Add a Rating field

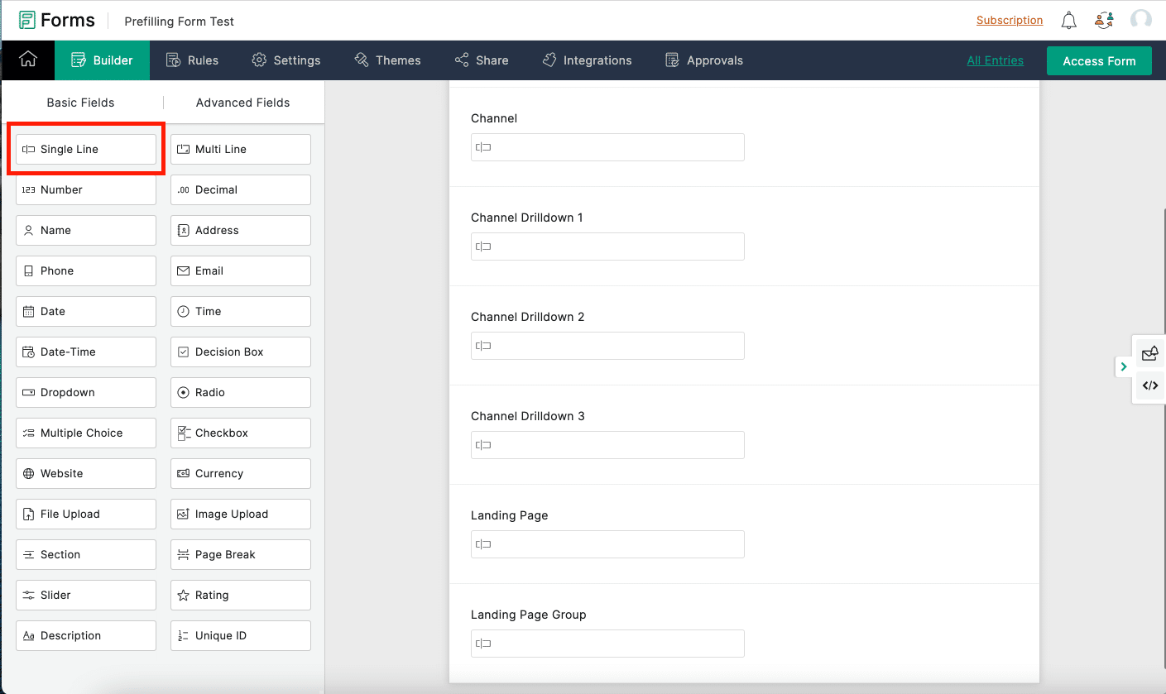241,595
